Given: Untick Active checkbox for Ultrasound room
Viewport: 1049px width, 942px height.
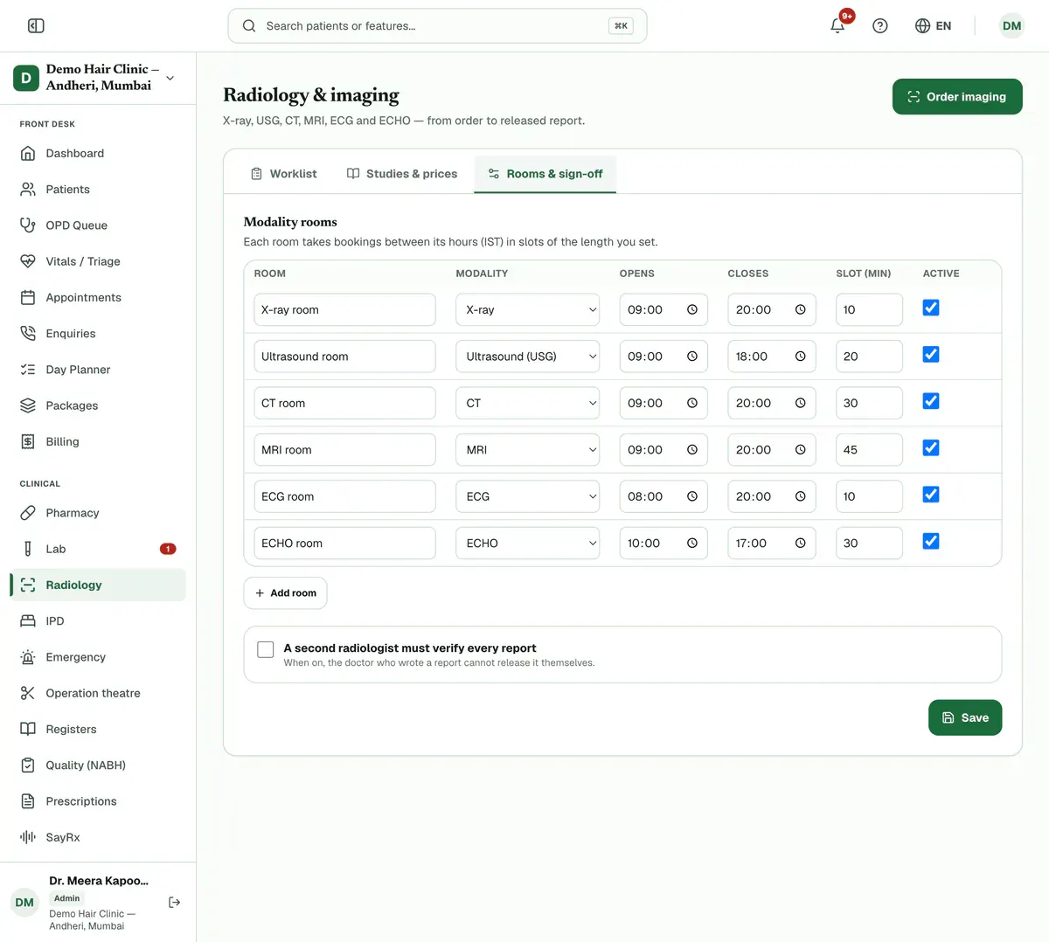Looking at the screenshot, I should 931,355.
